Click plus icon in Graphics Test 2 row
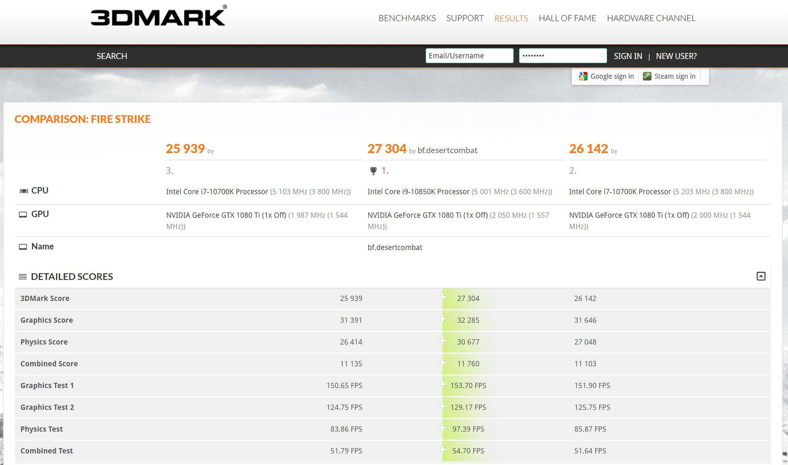 tap(442, 407)
